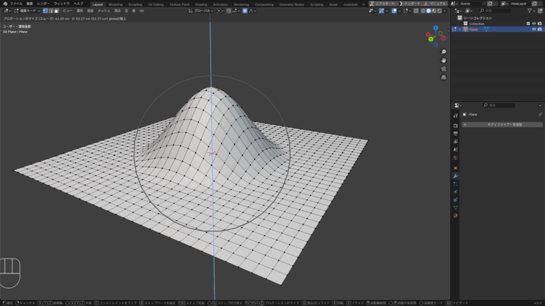
Task: Open the Modifier properties wrench tab
Action: (455, 176)
